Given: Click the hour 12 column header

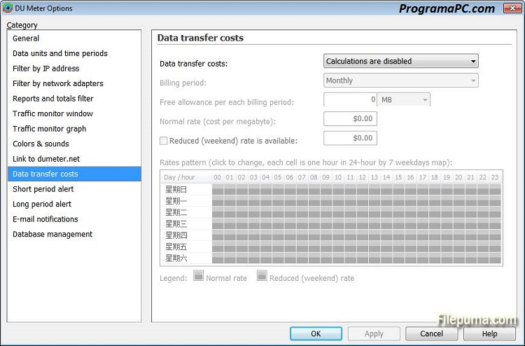Looking at the screenshot, I should click(x=363, y=177).
